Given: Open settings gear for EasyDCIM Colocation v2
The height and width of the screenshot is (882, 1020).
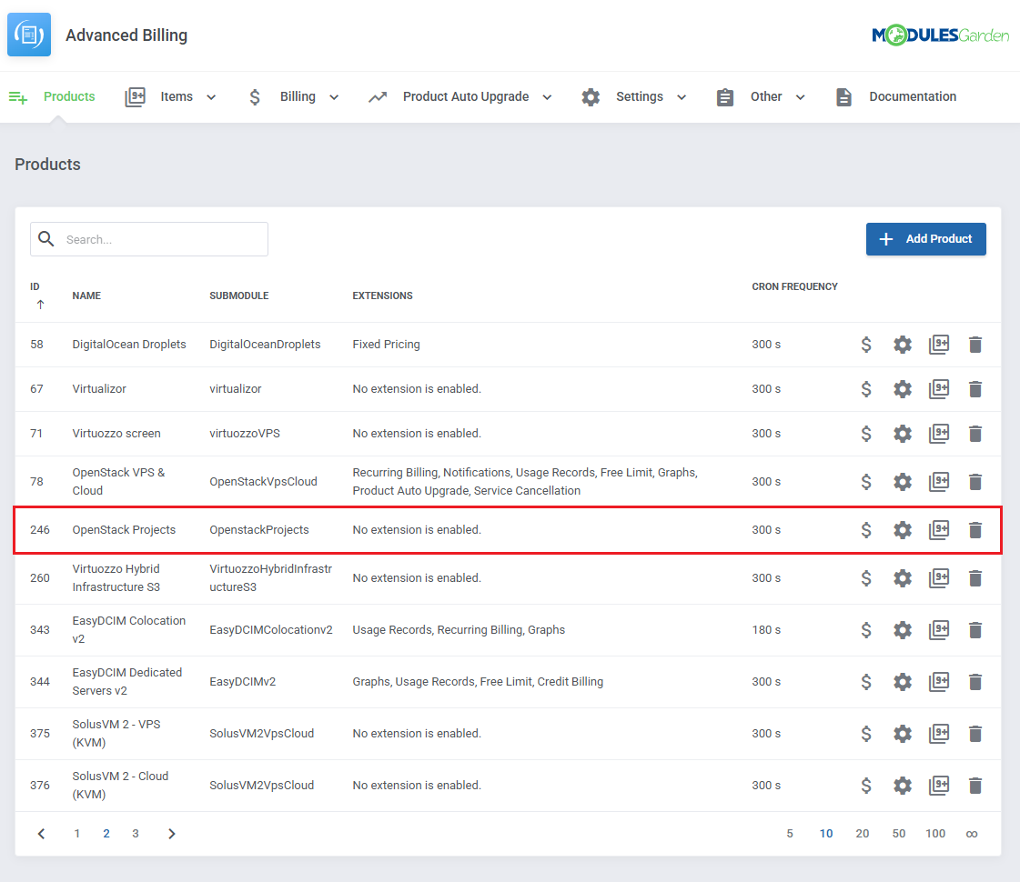Looking at the screenshot, I should (x=903, y=630).
